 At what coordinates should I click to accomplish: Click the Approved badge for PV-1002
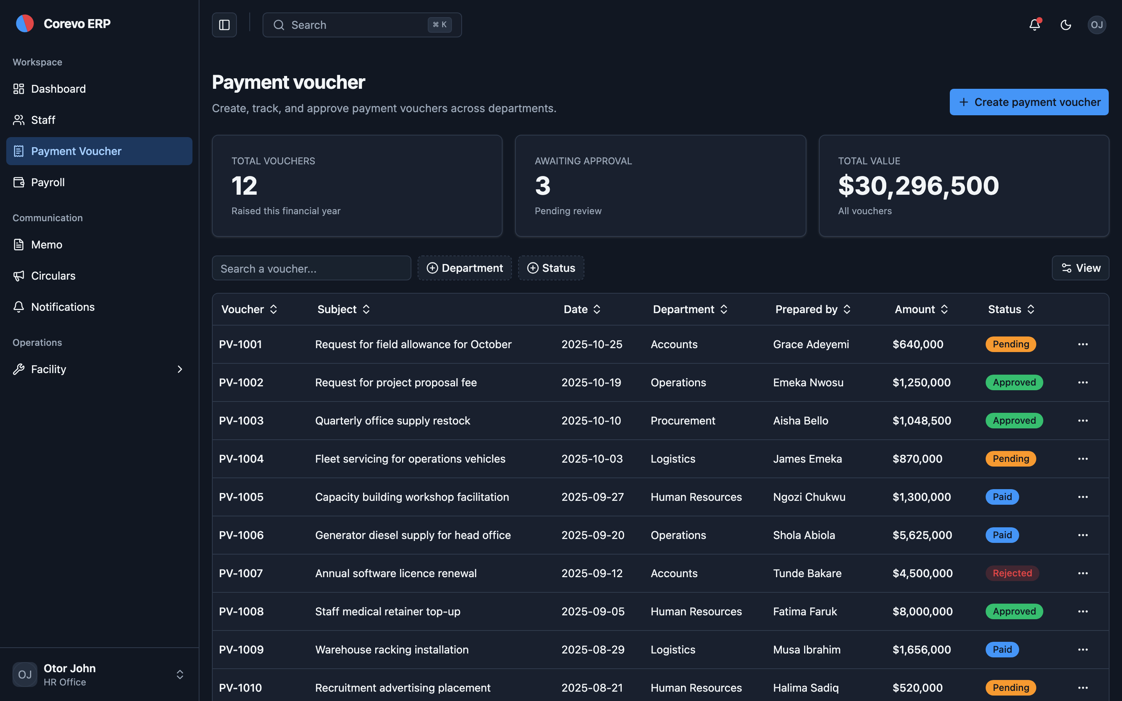(x=1014, y=382)
